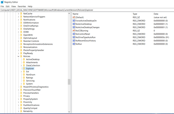Click the registry path address bar
174x114 pixels.
[87, 10]
